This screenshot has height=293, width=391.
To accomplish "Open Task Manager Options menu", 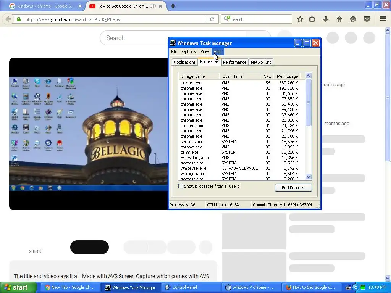I will pyautogui.click(x=189, y=52).
